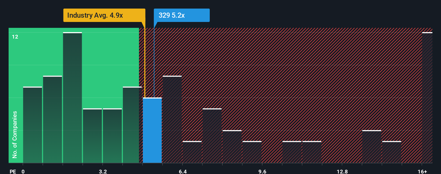Select the blue highlighted 329 bar

click(152, 130)
